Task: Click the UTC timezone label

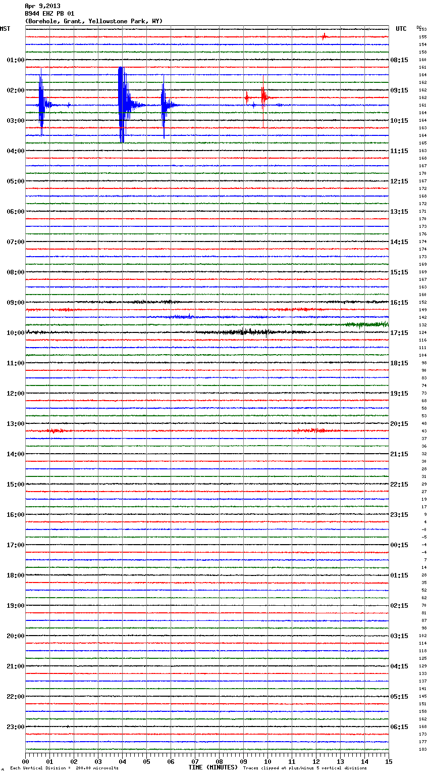Action: pyautogui.click(x=401, y=29)
